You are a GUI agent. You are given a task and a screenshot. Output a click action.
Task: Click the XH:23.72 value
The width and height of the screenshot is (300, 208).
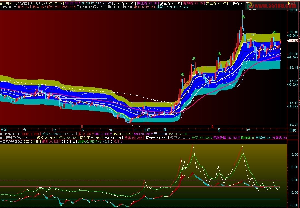point(71,3)
